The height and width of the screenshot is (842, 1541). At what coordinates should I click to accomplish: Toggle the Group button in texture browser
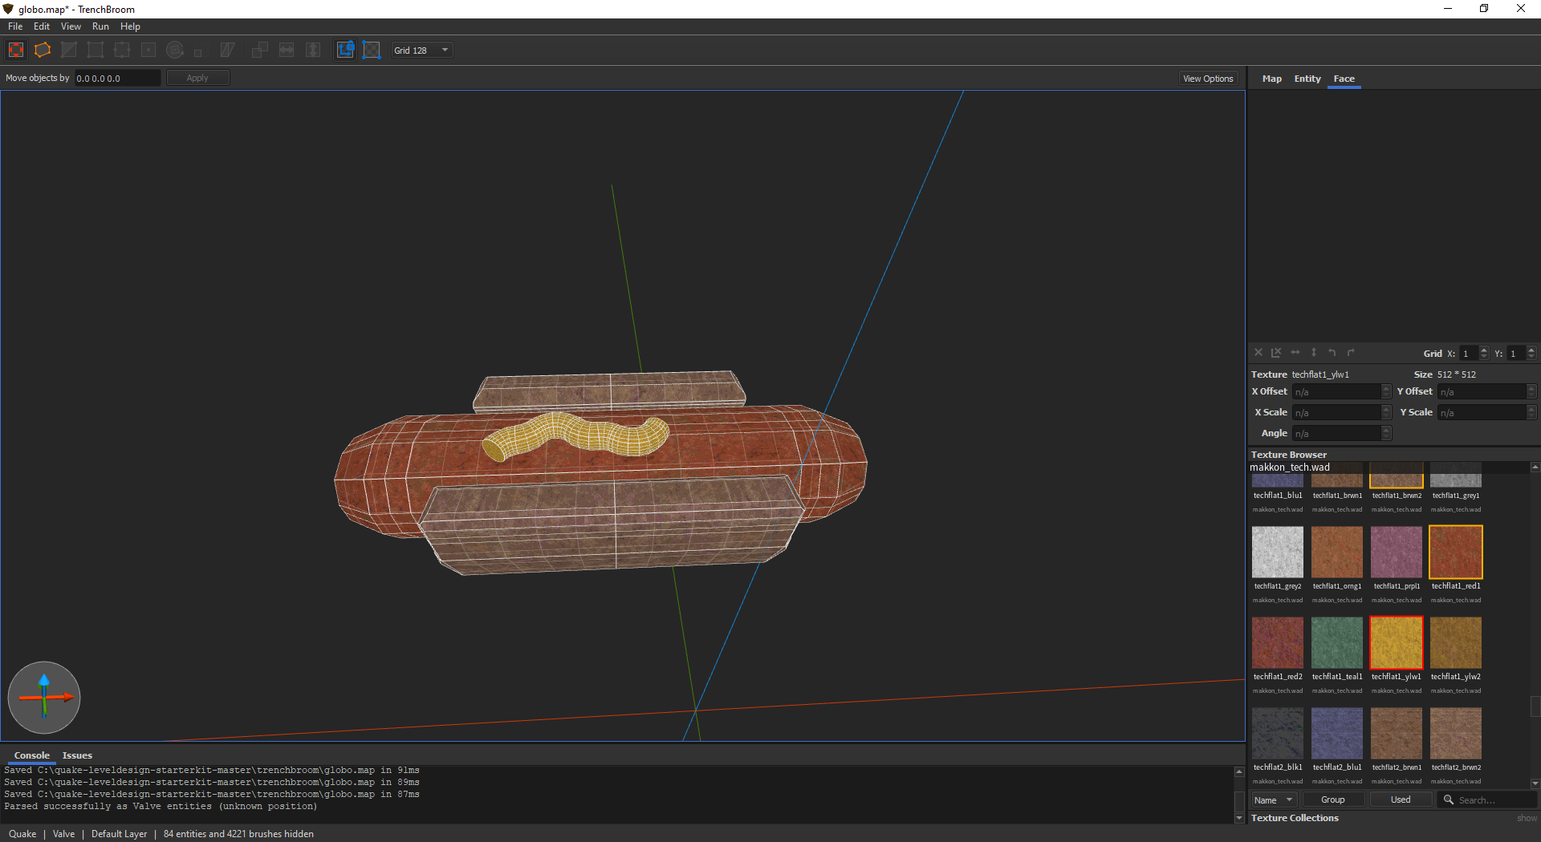1332,799
